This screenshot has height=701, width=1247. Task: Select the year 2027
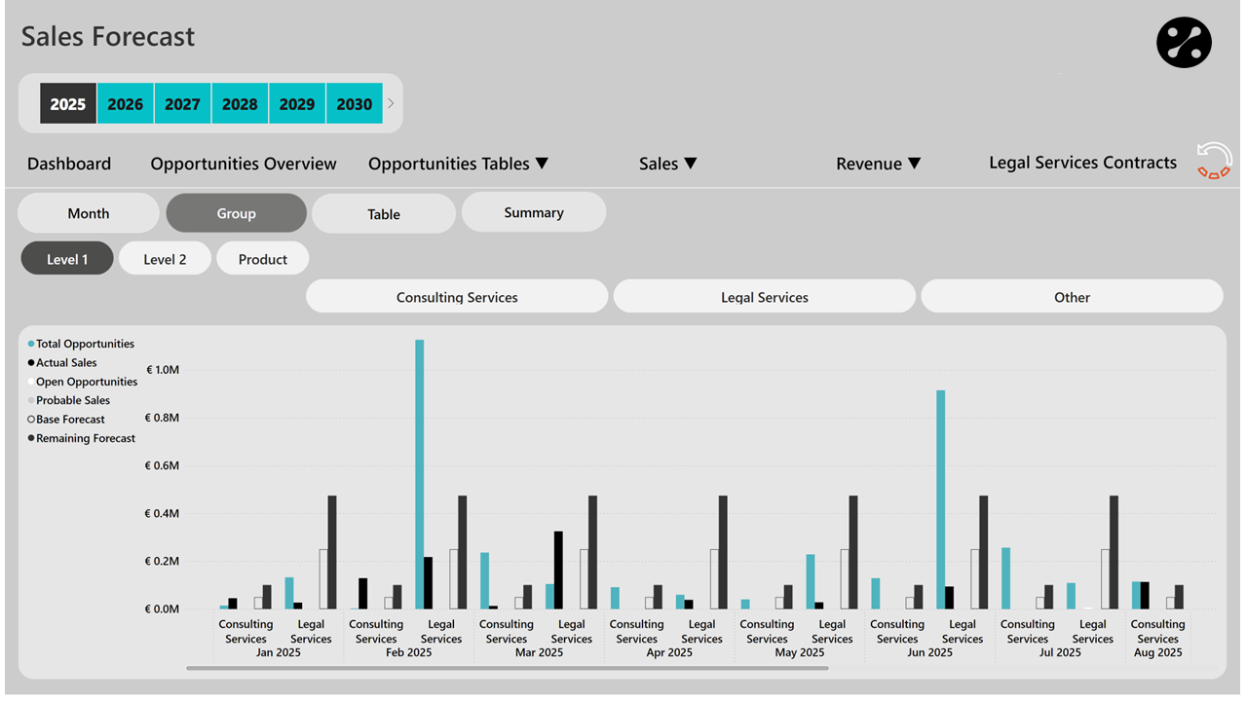coord(182,102)
